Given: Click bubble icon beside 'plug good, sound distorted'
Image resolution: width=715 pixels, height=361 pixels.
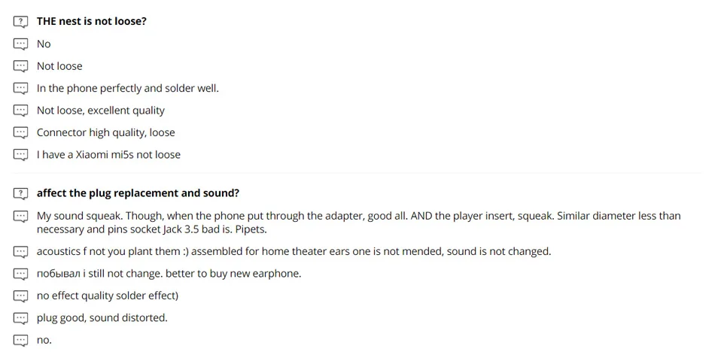Looking at the screenshot, I should (21, 318).
